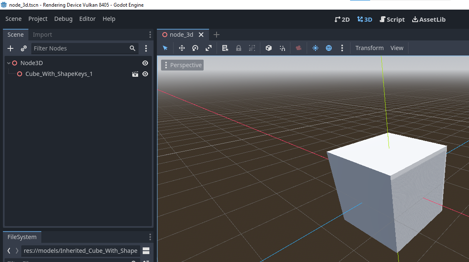Select the Move mode tool
This screenshot has height=262, width=469.
point(182,48)
